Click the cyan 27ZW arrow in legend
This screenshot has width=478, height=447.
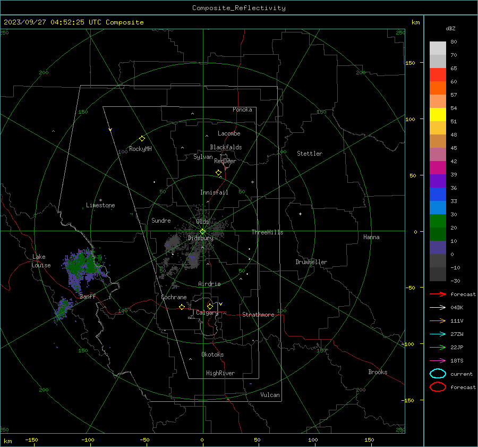pos(438,334)
